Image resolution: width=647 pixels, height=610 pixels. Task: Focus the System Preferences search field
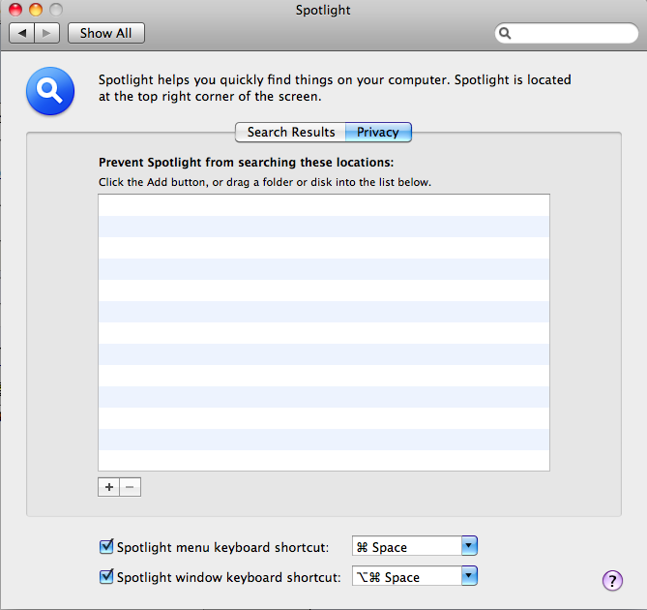point(567,33)
